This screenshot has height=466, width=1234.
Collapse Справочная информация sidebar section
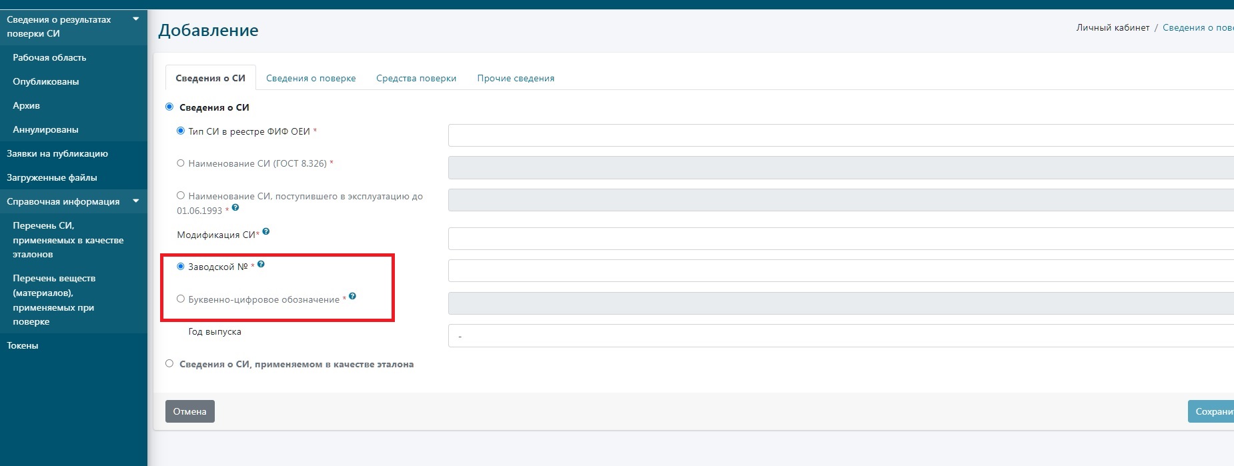pos(136,201)
